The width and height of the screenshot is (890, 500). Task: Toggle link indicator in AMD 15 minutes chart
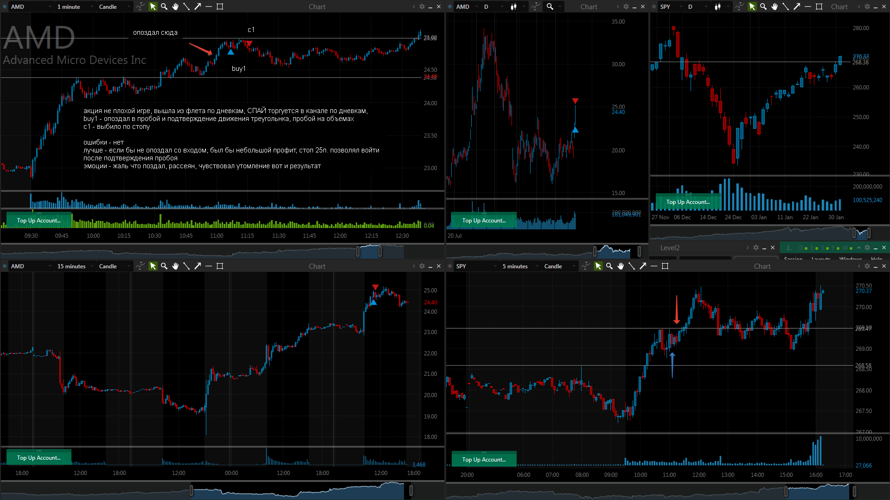[x=5, y=266]
